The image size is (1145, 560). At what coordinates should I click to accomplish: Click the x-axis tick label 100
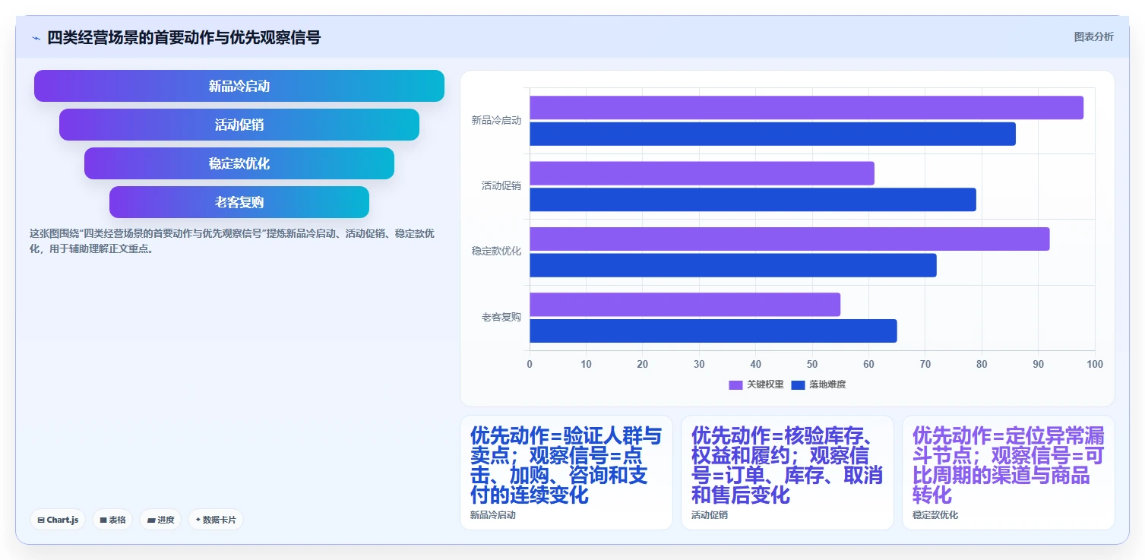1094,365
